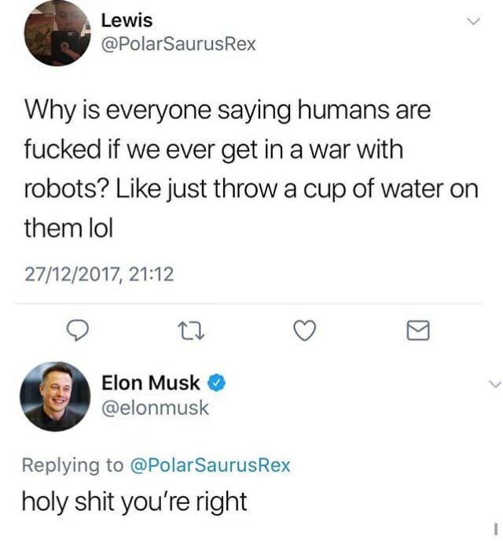Image resolution: width=503 pixels, height=543 pixels.
Task: Open Elon Musk's profile avatar
Action: click(x=55, y=396)
